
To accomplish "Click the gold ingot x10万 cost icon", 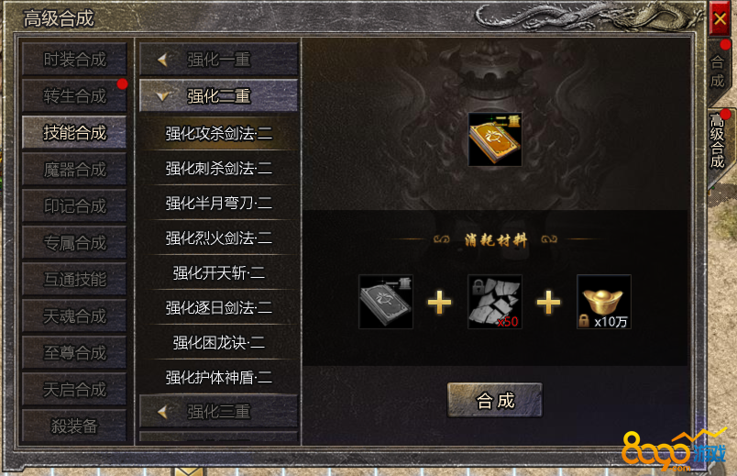I will click(x=604, y=302).
